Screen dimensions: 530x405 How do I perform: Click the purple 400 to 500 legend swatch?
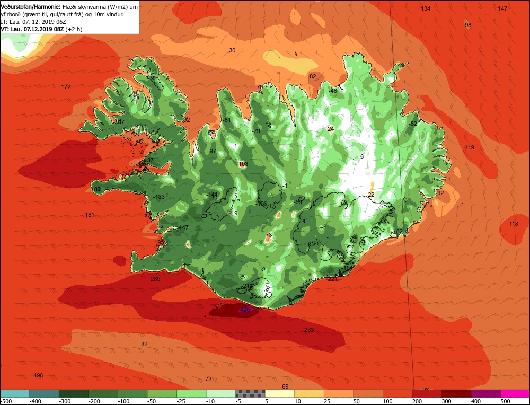coord(486,393)
